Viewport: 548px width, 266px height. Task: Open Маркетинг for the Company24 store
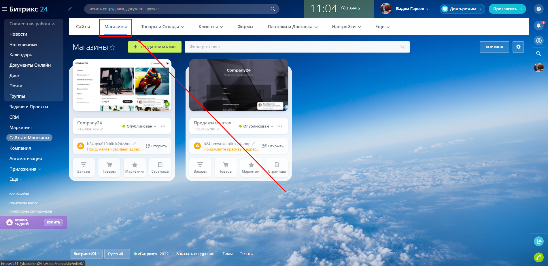tap(135, 167)
